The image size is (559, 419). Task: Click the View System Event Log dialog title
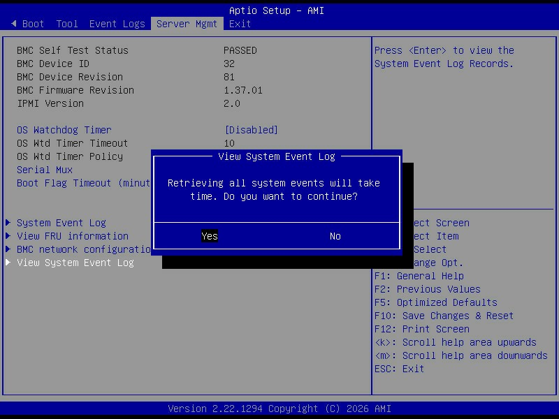pos(277,156)
